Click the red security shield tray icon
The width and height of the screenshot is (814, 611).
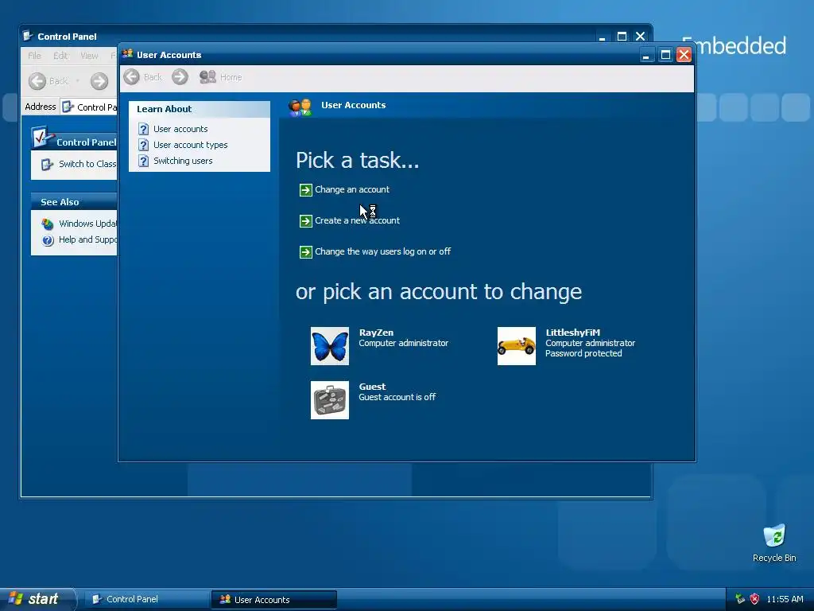click(x=755, y=599)
